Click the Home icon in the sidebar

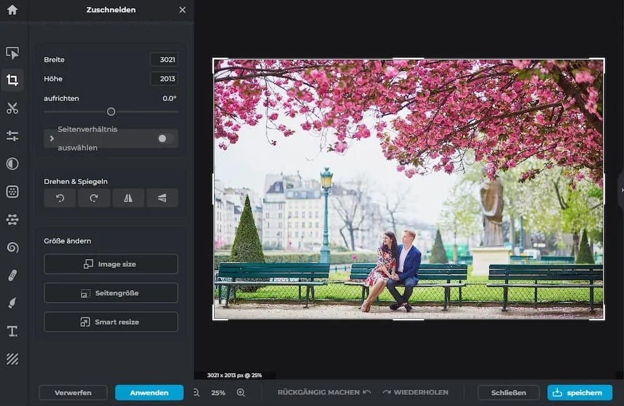[x=12, y=10]
